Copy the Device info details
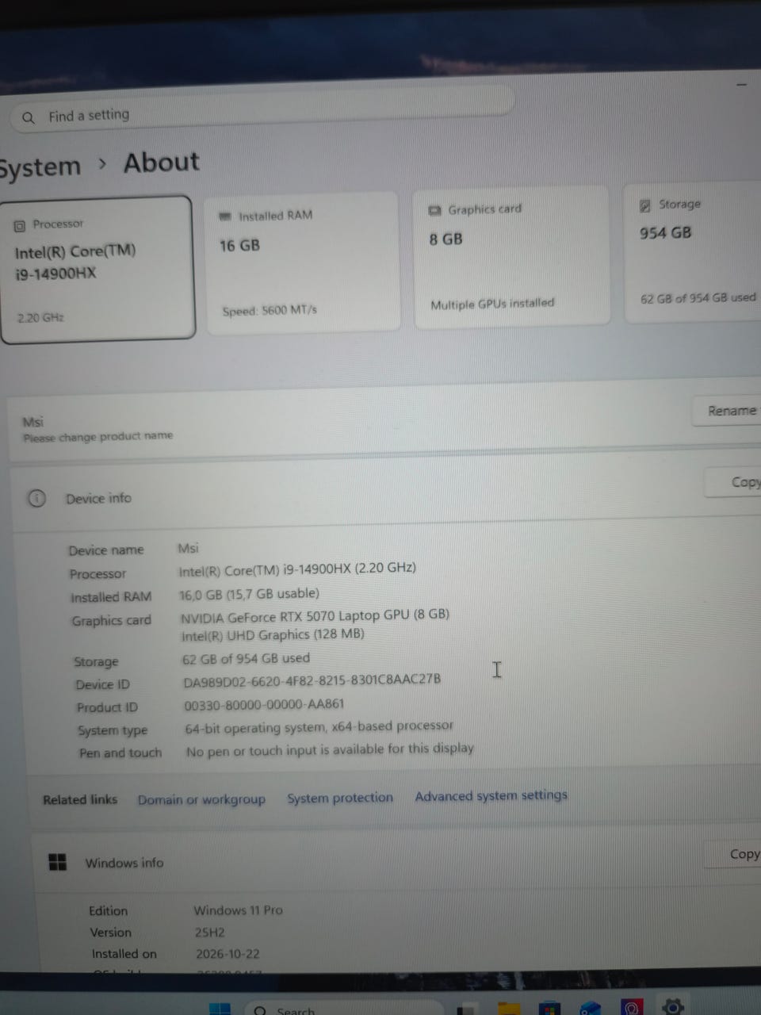The height and width of the screenshot is (1015, 761). coord(734,482)
